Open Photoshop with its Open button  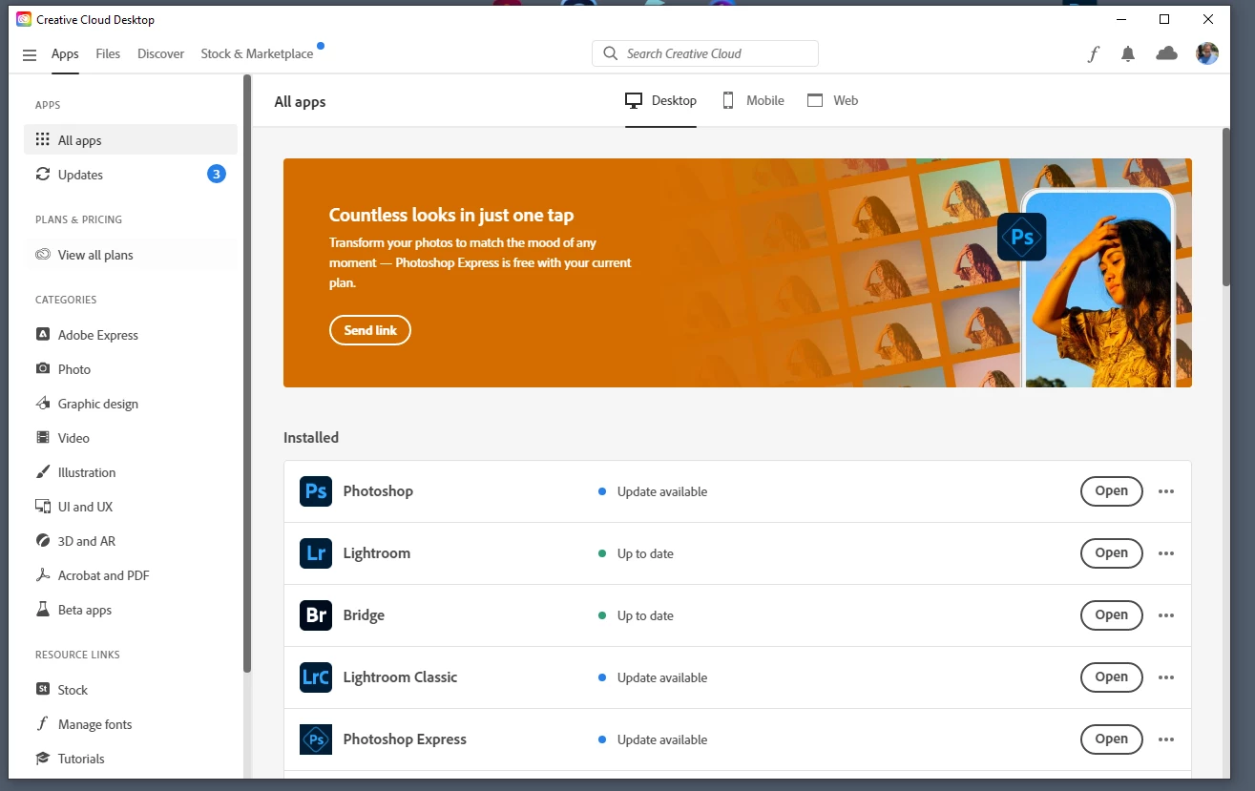[1111, 491]
